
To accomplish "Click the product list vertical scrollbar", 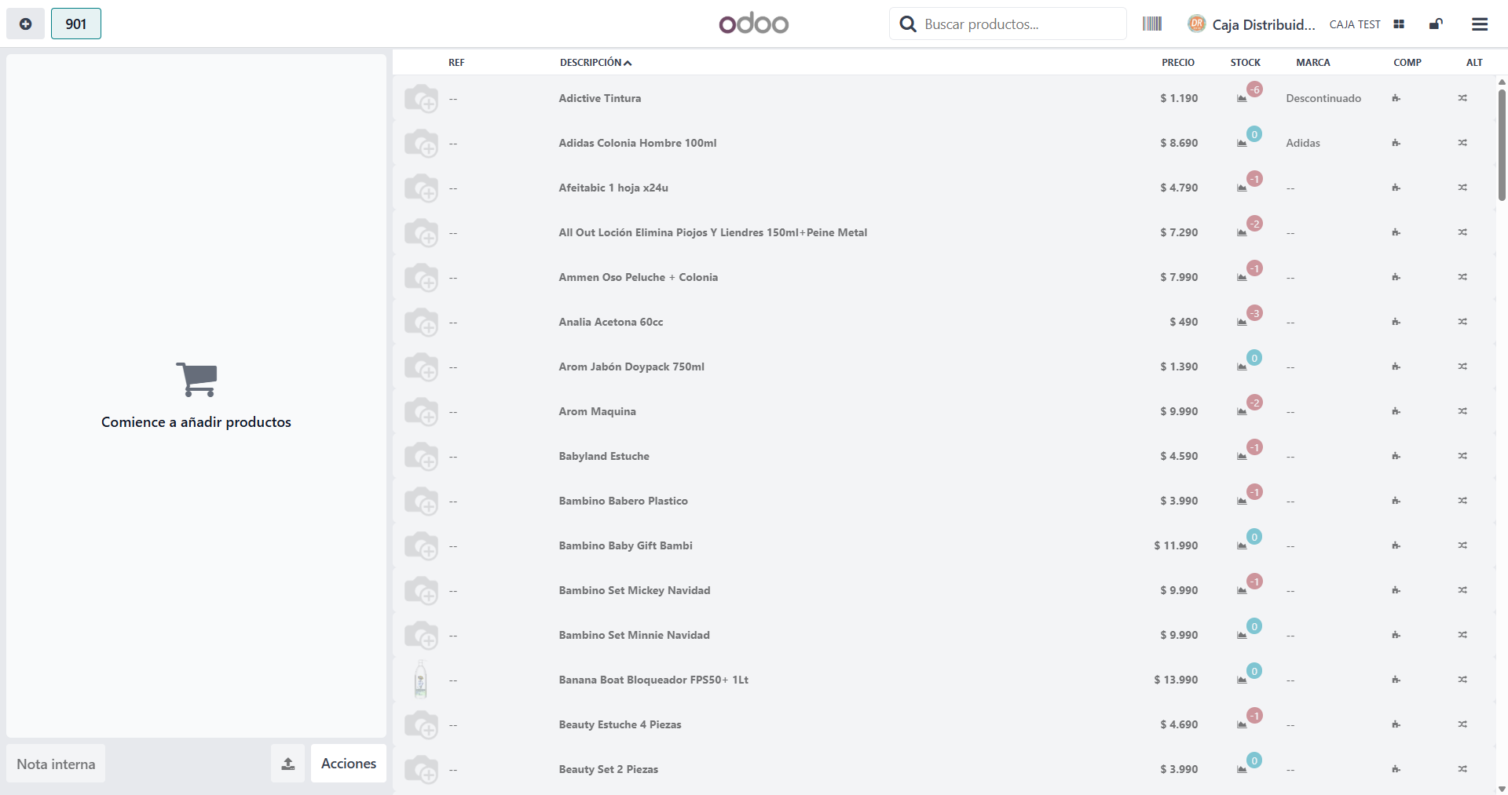I will [1502, 145].
